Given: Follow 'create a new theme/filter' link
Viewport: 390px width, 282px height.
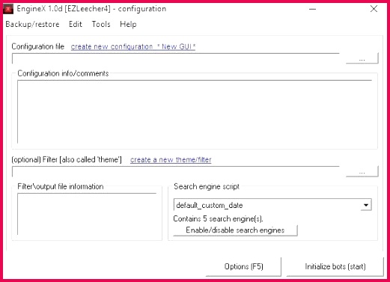Looking at the screenshot, I should (x=171, y=160).
